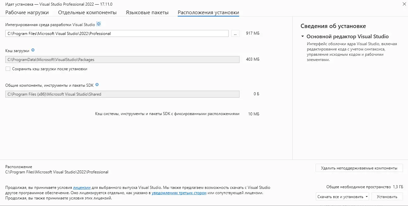Open the '...' browse button for the IDE path

(235, 33)
